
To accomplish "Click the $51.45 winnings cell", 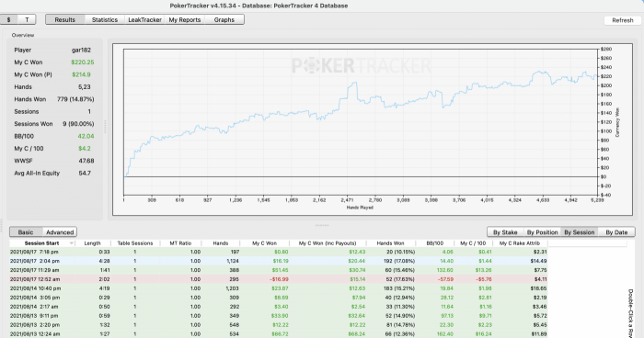I will (x=280, y=270).
